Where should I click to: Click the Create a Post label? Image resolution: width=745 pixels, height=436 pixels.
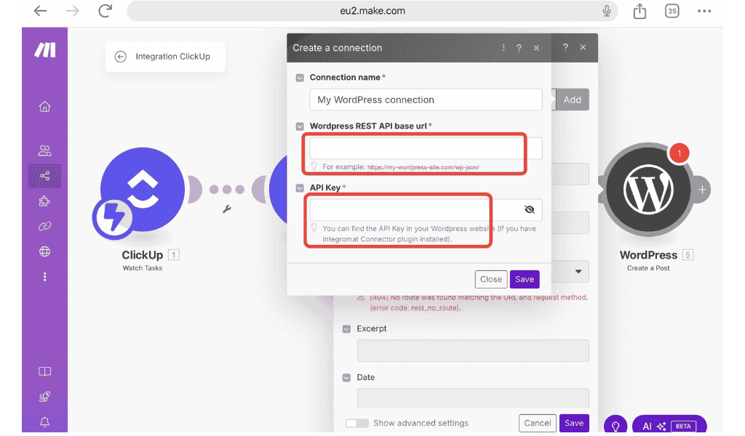coord(648,268)
